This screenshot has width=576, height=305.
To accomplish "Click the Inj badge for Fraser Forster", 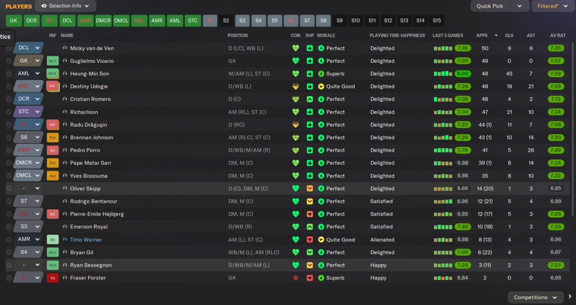I will [53, 278].
